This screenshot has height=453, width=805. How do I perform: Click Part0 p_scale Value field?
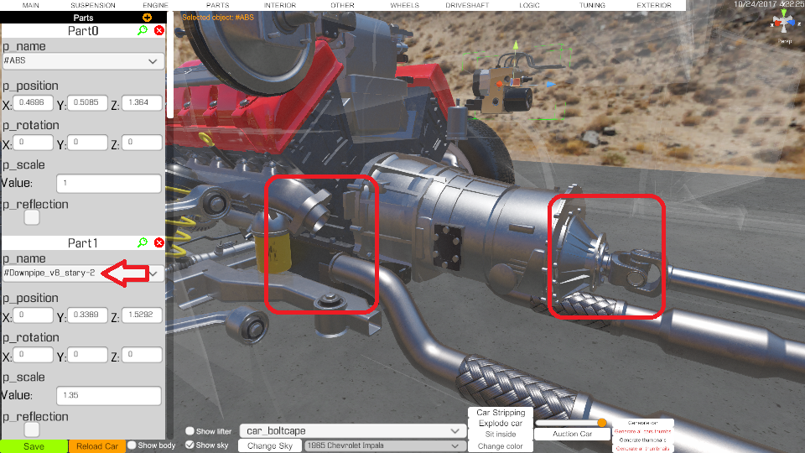pyautogui.click(x=109, y=184)
